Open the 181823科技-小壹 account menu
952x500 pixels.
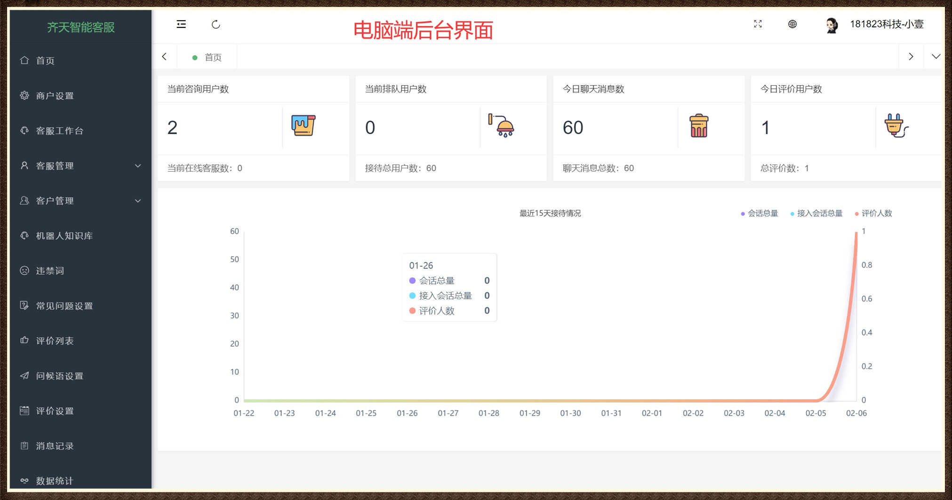pos(887,24)
